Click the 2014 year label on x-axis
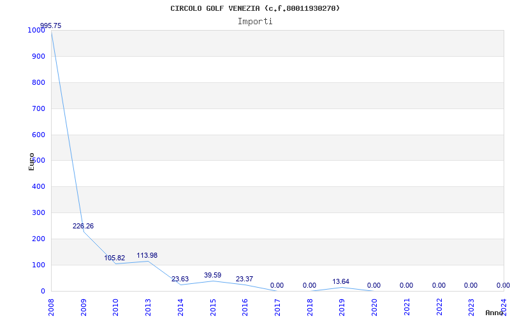Viewport: 510px width, 319px height. pos(180,307)
